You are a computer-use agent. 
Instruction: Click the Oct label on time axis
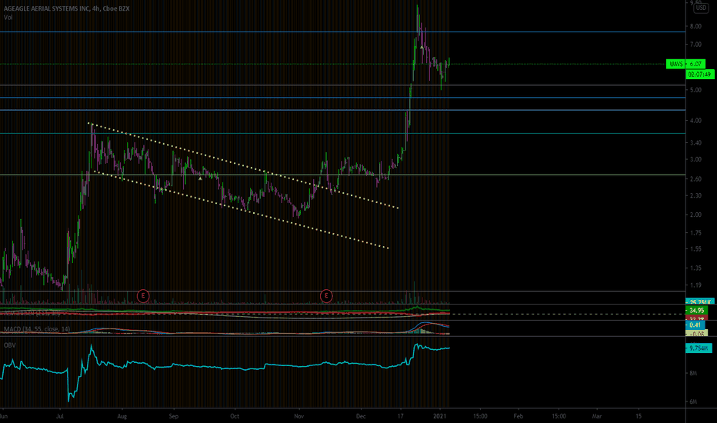coord(235,416)
